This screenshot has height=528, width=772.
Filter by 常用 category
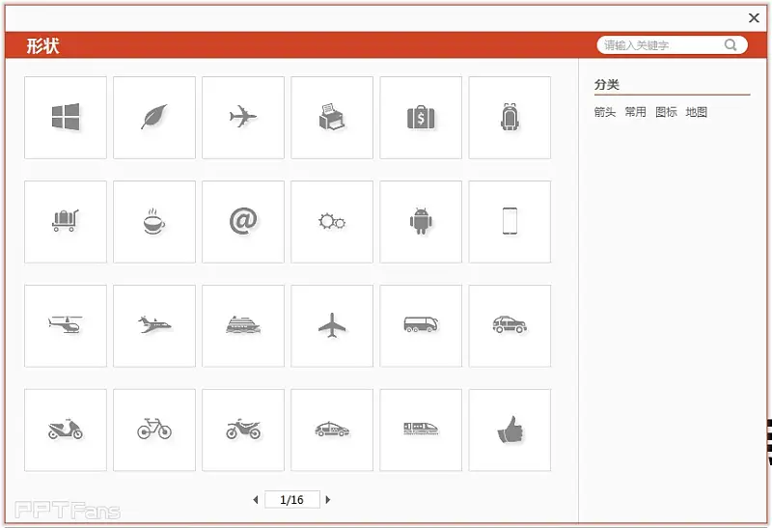point(635,112)
